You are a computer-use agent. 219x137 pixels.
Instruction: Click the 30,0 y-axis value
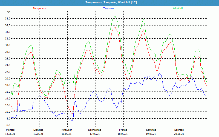pos(8,45)
